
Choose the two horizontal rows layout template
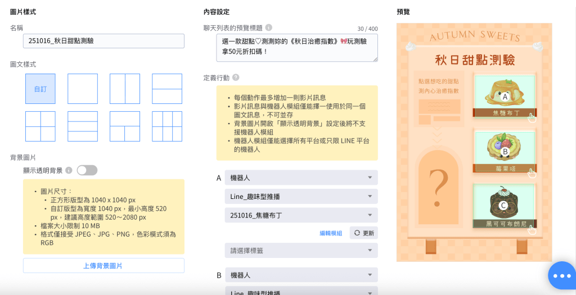click(x=166, y=89)
